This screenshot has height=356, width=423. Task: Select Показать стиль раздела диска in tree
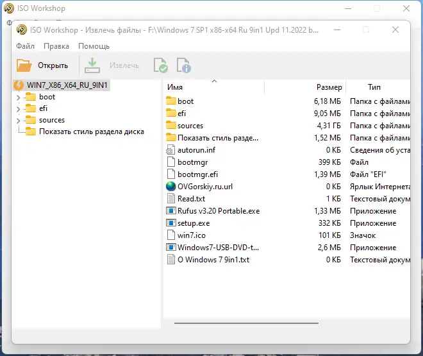coord(92,131)
